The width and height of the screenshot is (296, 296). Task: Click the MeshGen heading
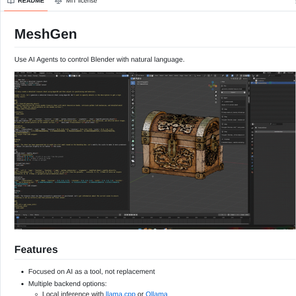[x=46, y=34]
